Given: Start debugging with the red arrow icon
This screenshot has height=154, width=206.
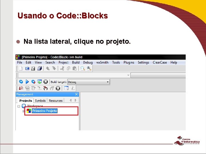Looking at the screenshot, I should click(x=21, y=88).
